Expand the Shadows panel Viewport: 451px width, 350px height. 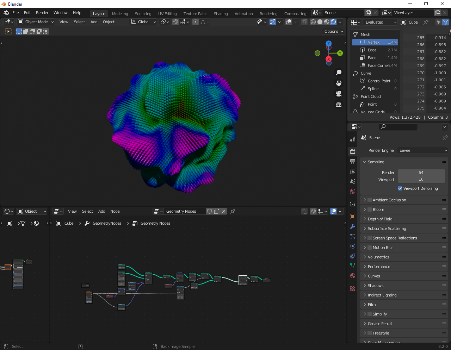point(376,286)
